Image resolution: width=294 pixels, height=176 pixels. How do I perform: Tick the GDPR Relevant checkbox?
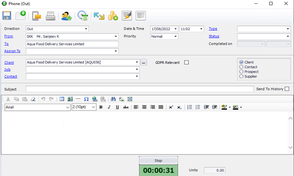[187, 62]
